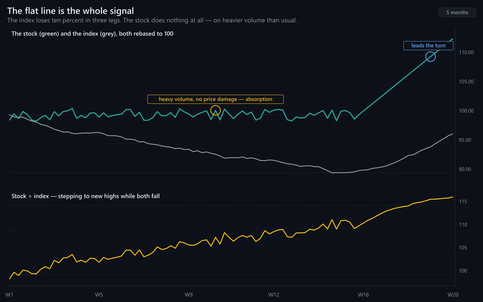This screenshot has width=483, height=302.
Task: Click the 'Stock ÷ index' pane title
Action: [x=85, y=196]
